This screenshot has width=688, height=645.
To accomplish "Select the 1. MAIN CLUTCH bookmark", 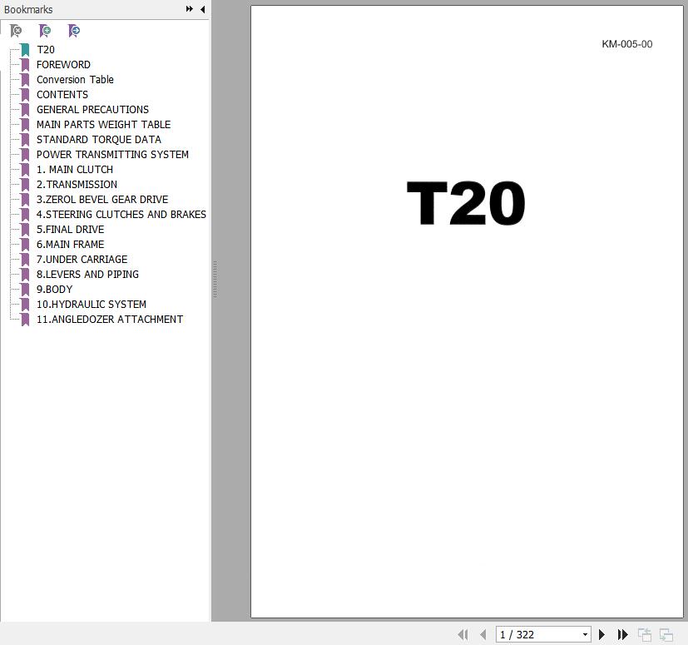I will pos(75,169).
